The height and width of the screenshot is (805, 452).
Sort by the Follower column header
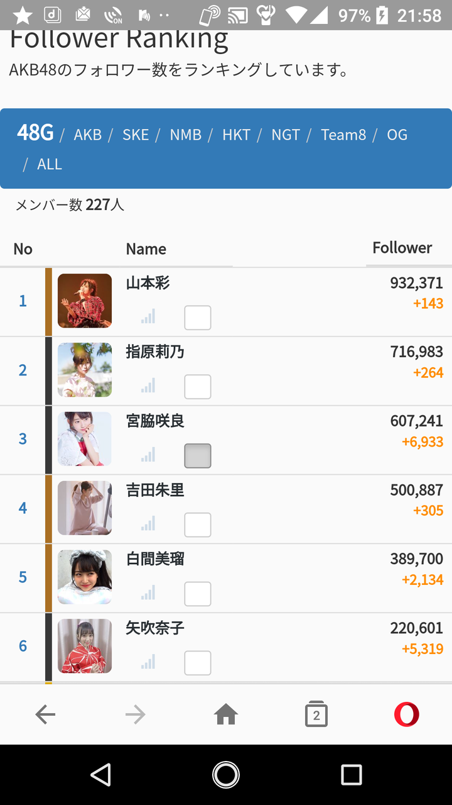pyautogui.click(x=402, y=248)
